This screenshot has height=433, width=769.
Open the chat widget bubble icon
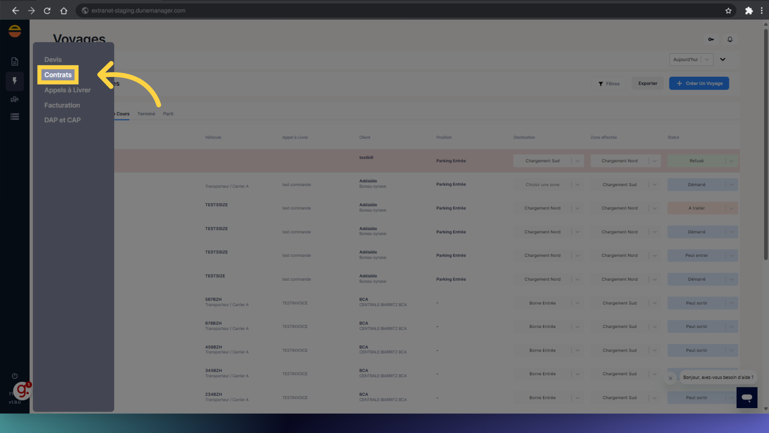(x=747, y=397)
